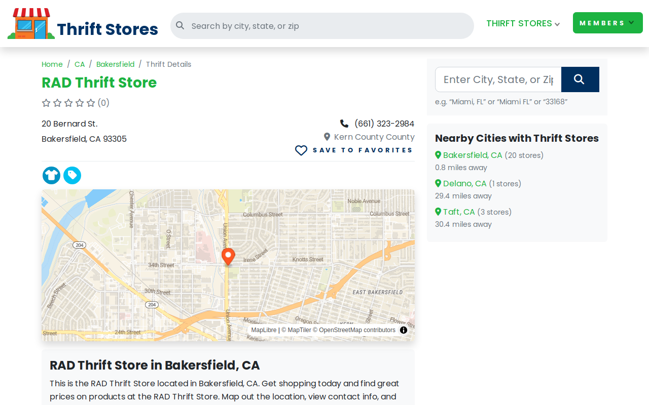This screenshot has height=405, width=649.
Task: Expand the THIRFT STORES dropdown menu
Action: 523,23
